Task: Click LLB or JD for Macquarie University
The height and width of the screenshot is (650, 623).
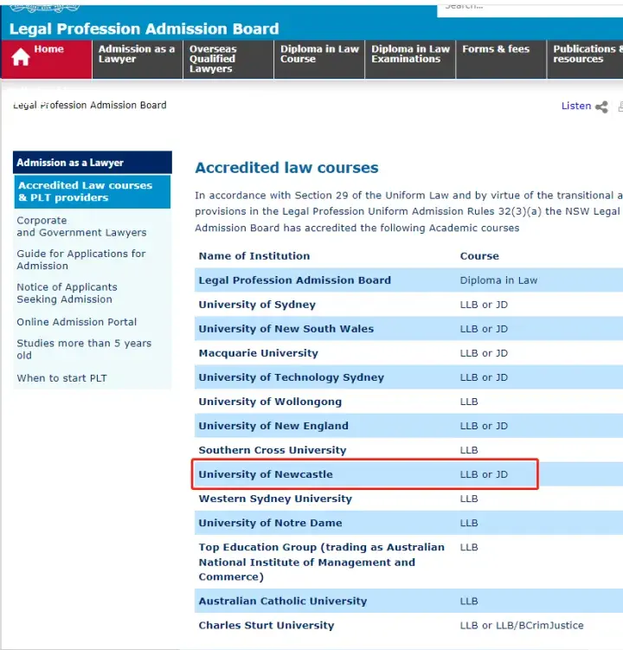Action: pos(484,353)
